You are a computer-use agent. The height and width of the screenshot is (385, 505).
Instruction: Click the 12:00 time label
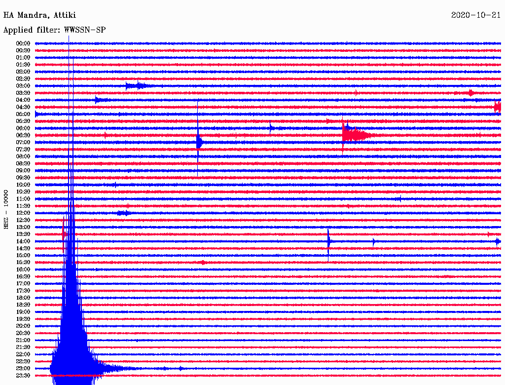click(23, 213)
